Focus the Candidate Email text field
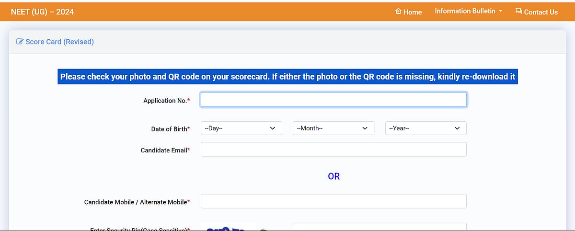575x231 pixels. tap(333, 150)
